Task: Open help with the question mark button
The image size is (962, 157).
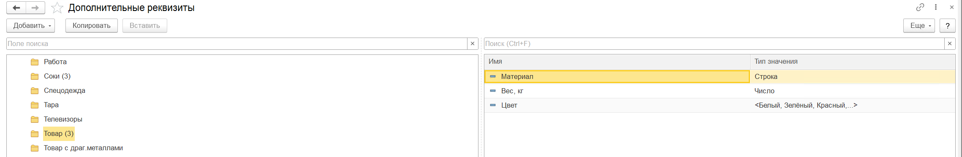Action: click(x=948, y=25)
